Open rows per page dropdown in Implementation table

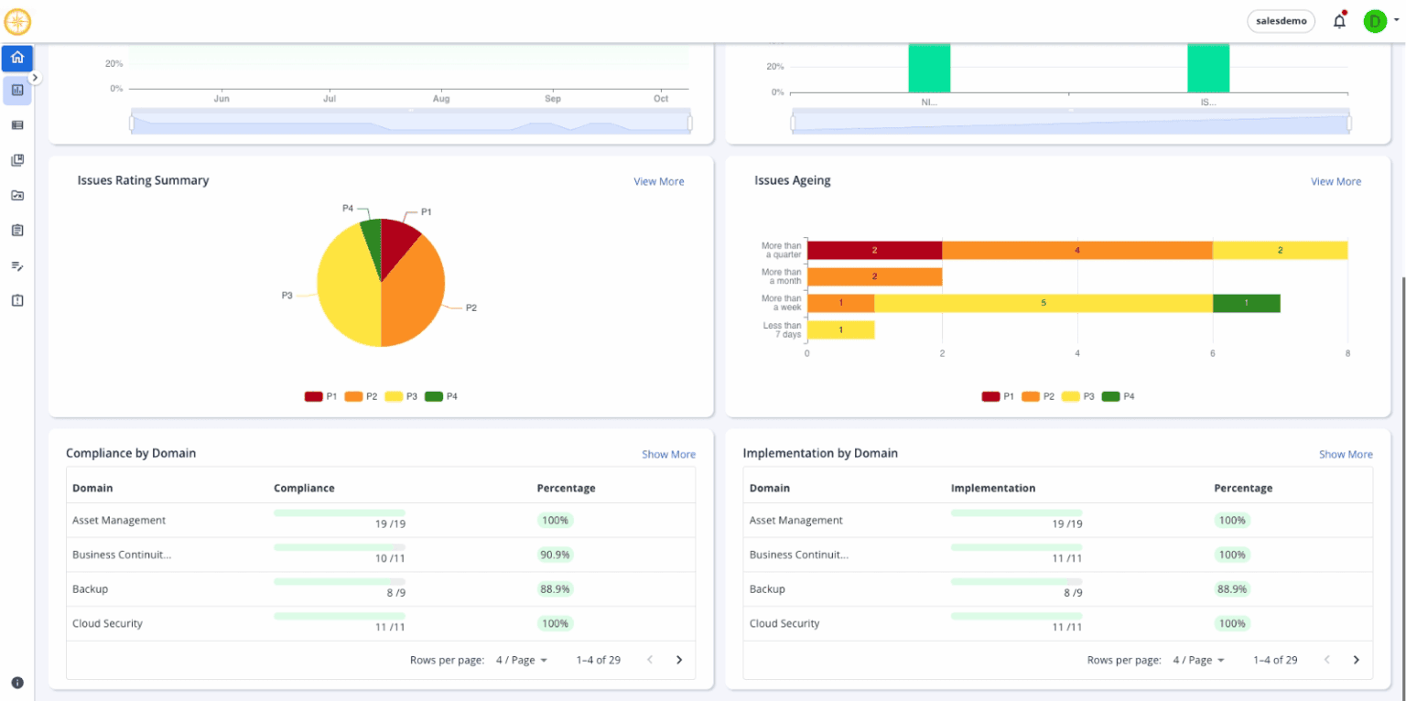(x=1199, y=660)
